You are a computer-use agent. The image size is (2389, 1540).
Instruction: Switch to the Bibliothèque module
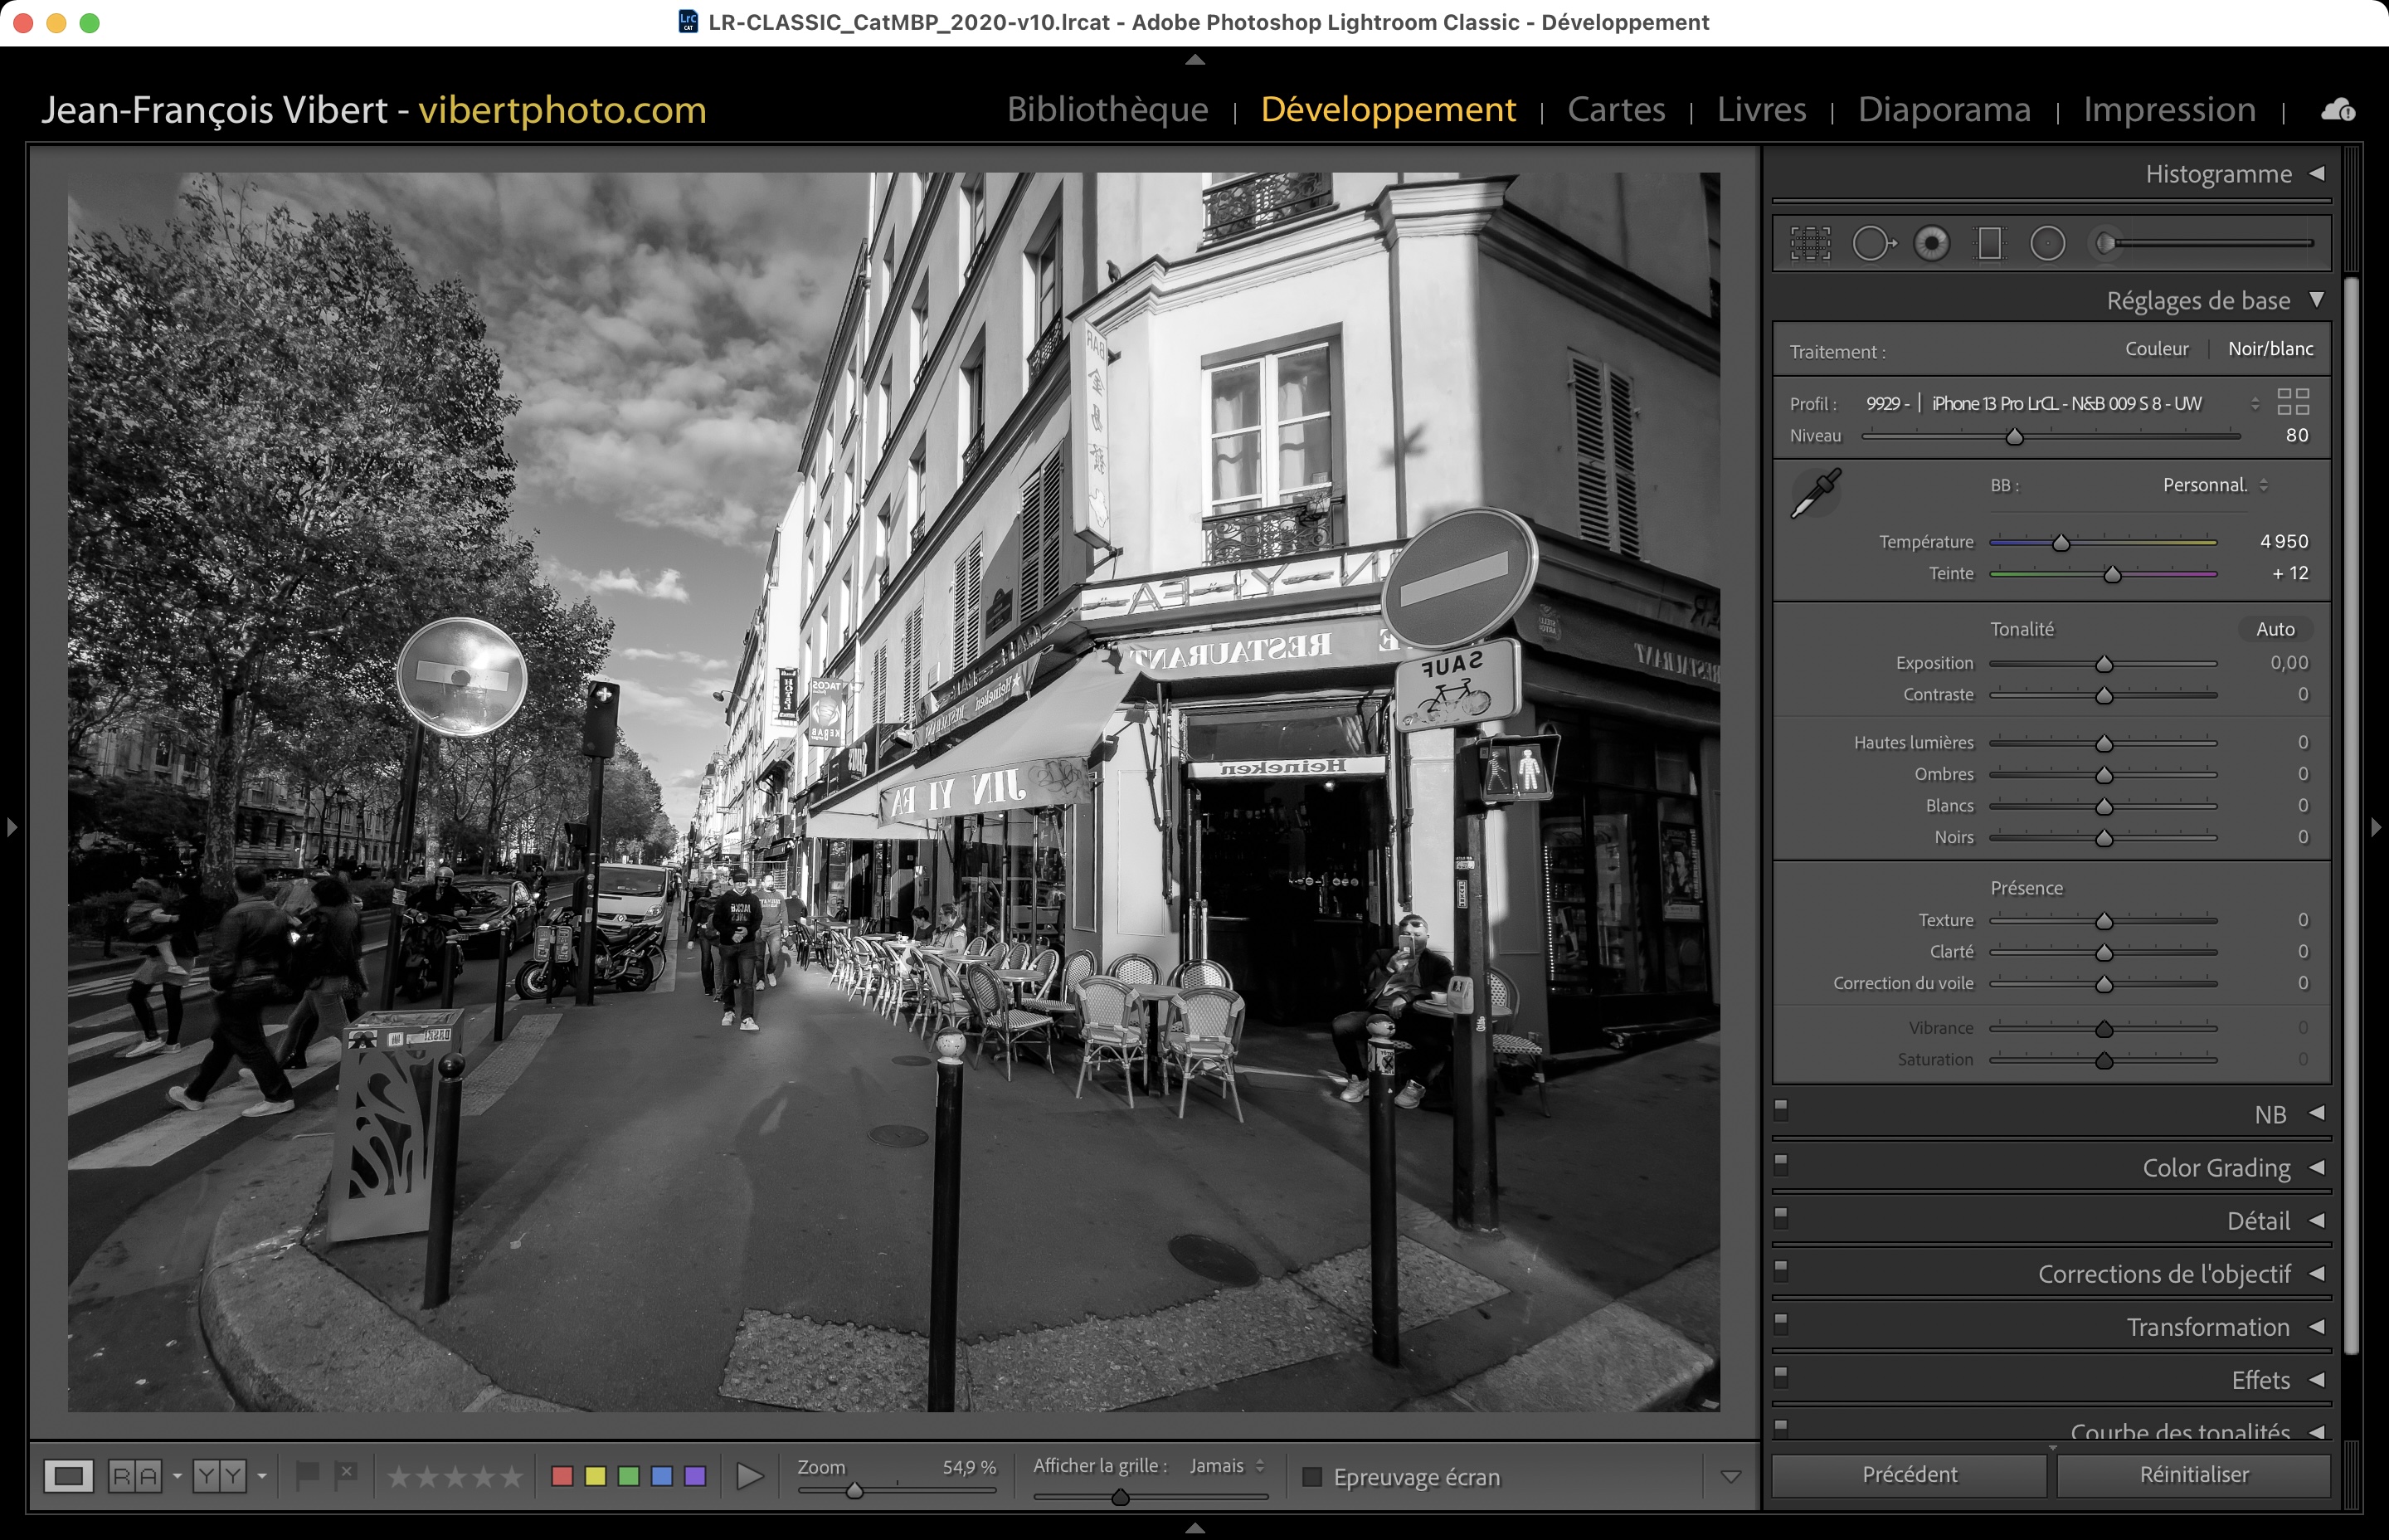[x=1107, y=109]
